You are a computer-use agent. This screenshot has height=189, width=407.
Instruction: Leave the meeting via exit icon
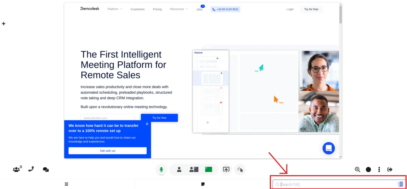tap(390, 170)
